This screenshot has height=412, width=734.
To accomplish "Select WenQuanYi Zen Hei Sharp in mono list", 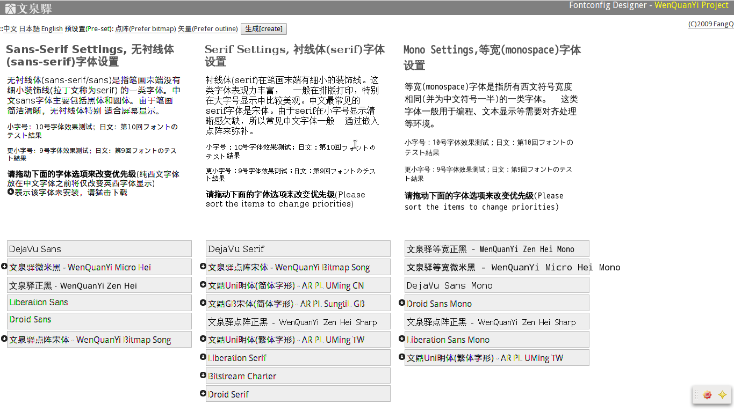I will tap(497, 321).
